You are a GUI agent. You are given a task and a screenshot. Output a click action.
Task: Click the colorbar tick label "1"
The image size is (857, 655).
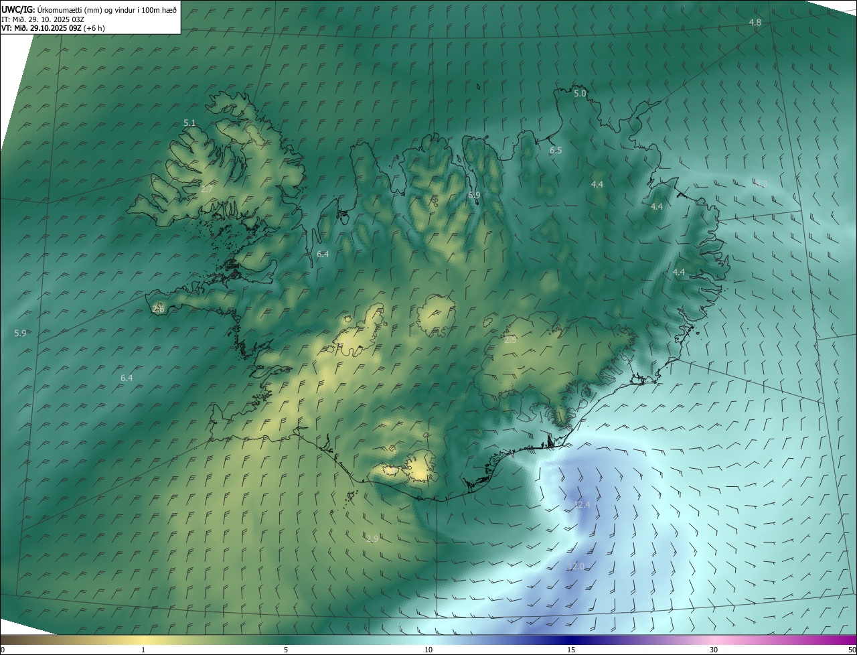click(x=143, y=650)
